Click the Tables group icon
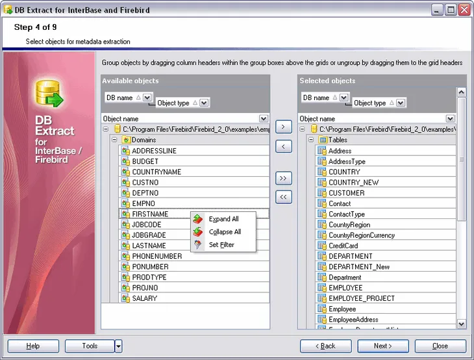 [323, 140]
